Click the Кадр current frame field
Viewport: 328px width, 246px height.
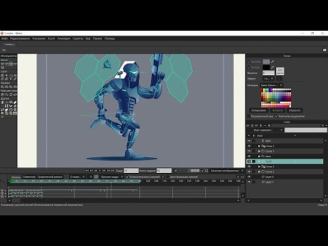[131, 170]
